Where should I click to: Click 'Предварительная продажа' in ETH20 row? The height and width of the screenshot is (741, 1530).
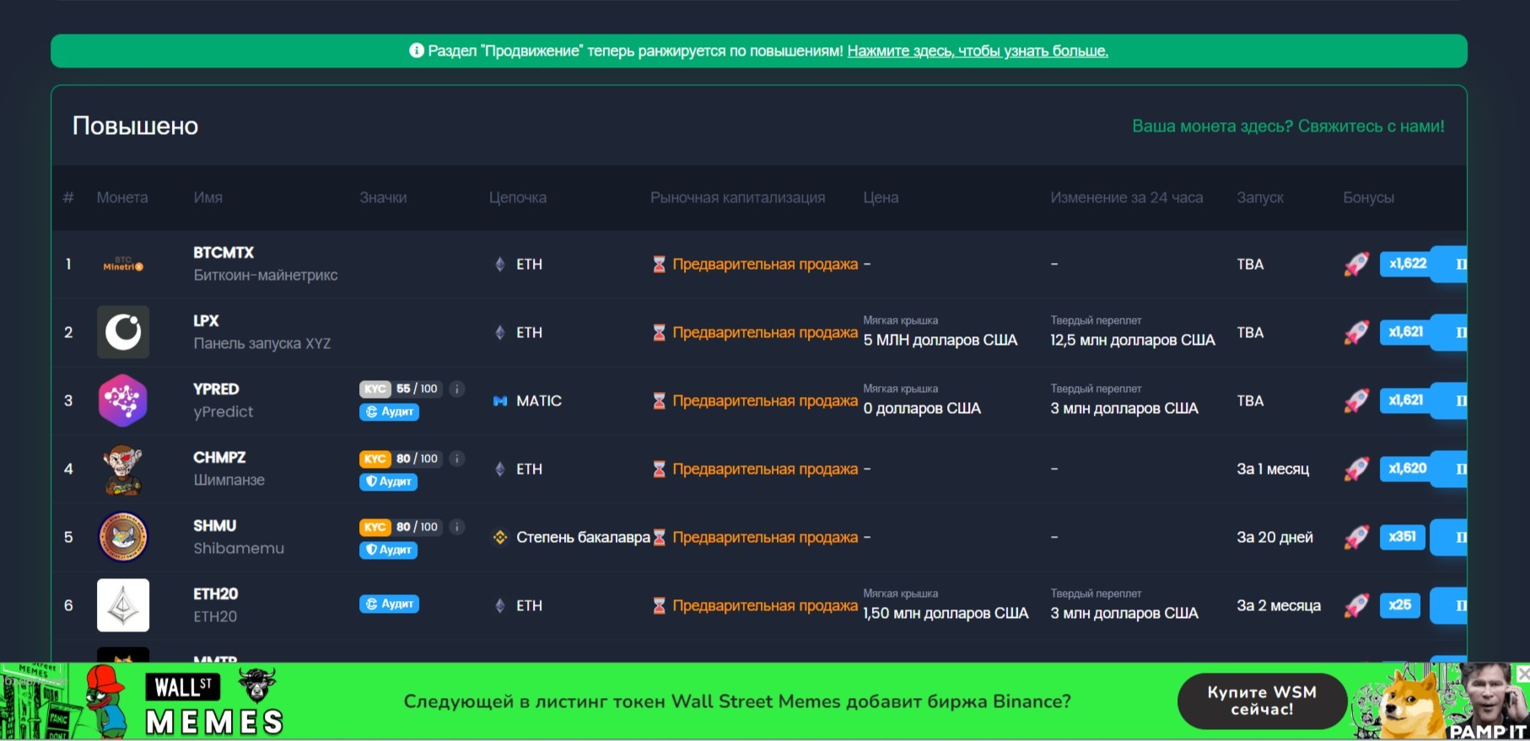(765, 605)
